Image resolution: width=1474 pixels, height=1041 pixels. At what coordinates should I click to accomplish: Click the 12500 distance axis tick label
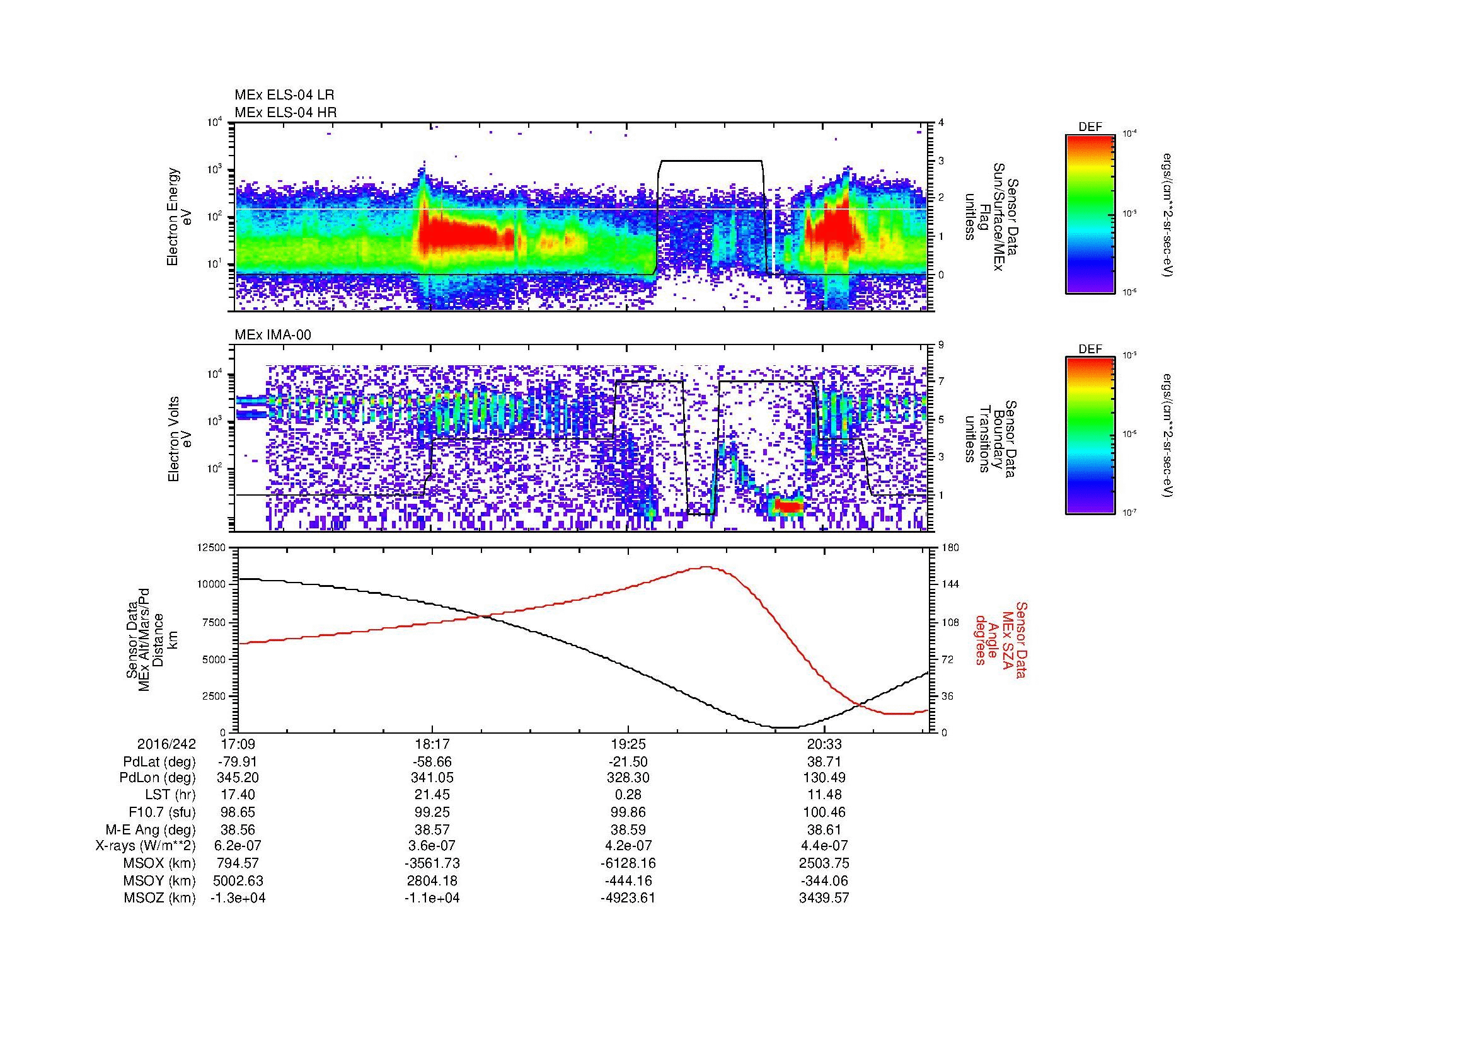[x=211, y=547]
